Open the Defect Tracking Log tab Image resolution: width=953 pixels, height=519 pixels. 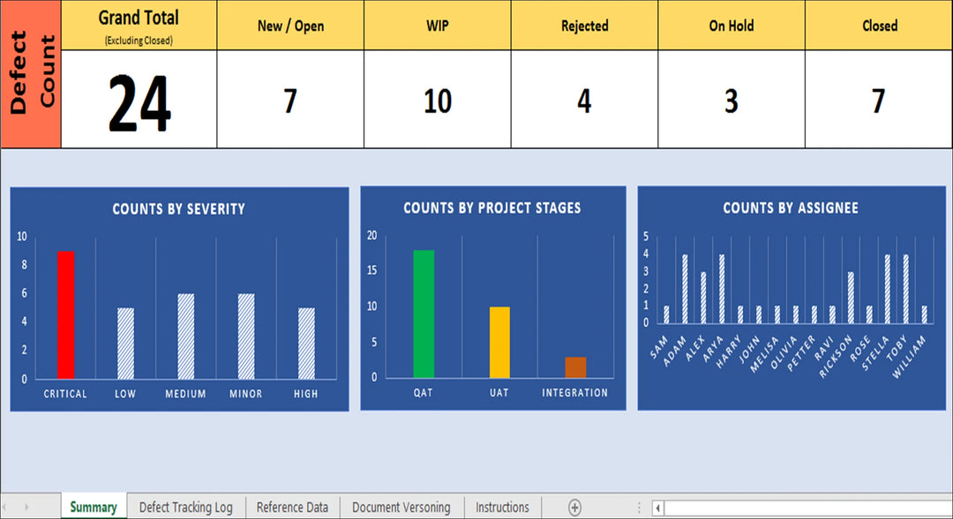(x=185, y=508)
